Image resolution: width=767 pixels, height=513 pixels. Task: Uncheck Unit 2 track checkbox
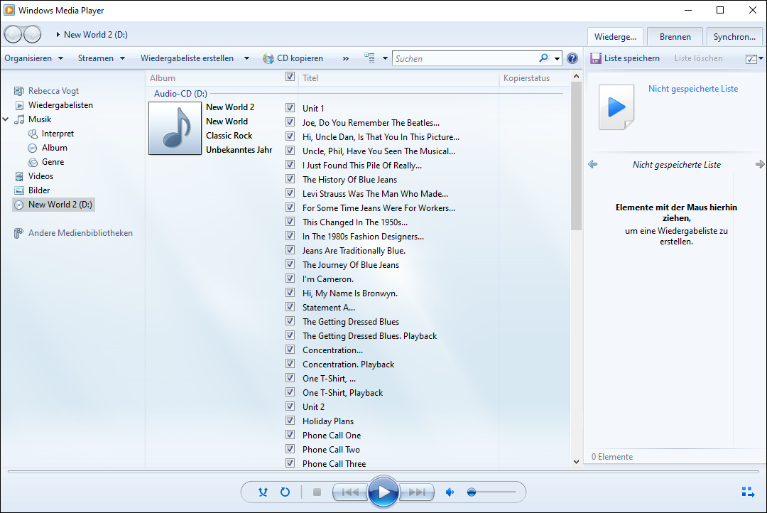[x=290, y=406]
